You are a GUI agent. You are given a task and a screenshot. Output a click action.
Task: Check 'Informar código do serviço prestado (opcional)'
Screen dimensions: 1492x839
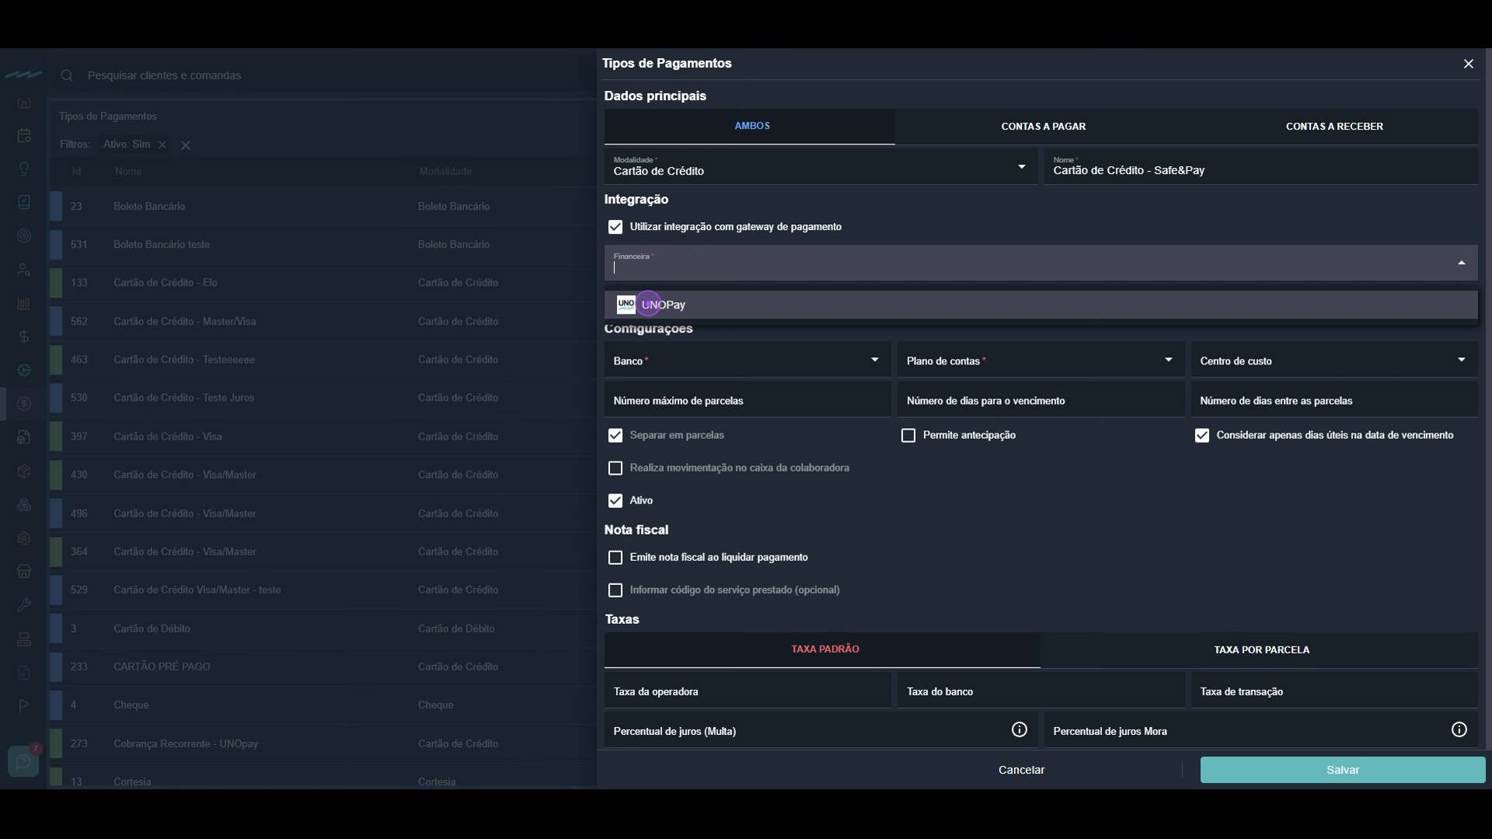click(x=615, y=590)
